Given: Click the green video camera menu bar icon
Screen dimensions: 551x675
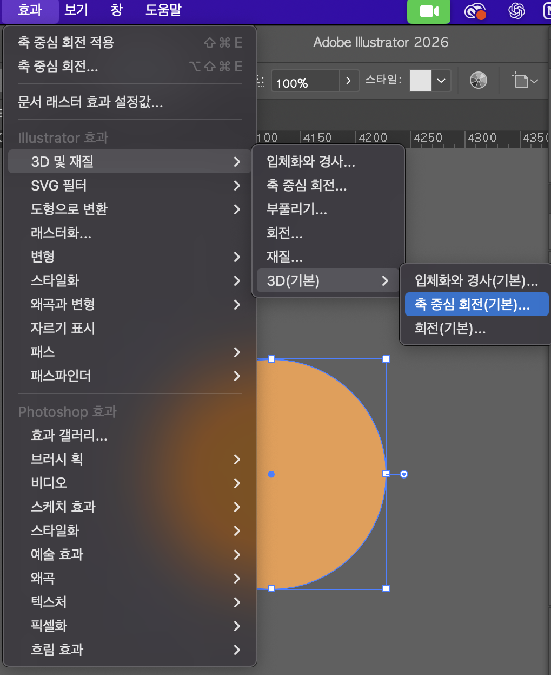Looking at the screenshot, I should [429, 11].
